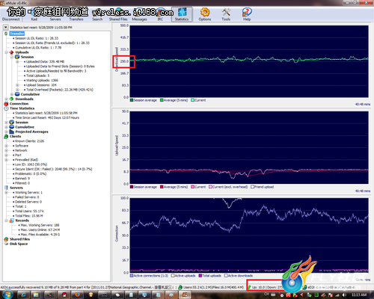
Task: Click the Windows Start orb
Action: pos(7,295)
